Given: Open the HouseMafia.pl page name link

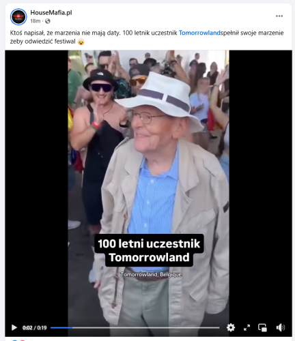Looking at the screenshot, I should (x=51, y=13).
